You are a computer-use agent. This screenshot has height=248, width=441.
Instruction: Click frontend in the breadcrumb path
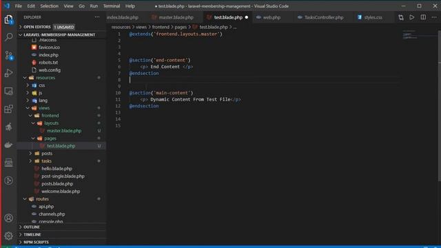coord(161,27)
